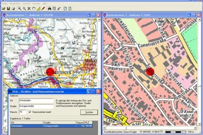Minimize the Hausnummernsuche search dialog
The image size is (203, 135).
(89, 92)
